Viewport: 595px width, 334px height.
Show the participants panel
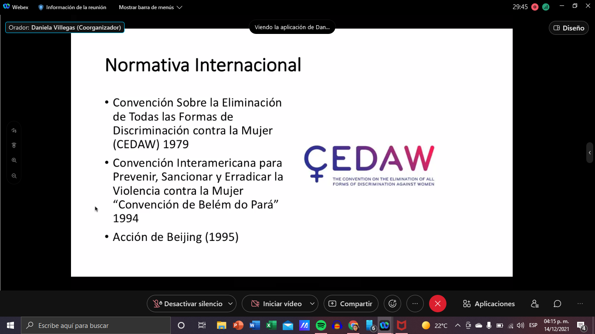535,304
